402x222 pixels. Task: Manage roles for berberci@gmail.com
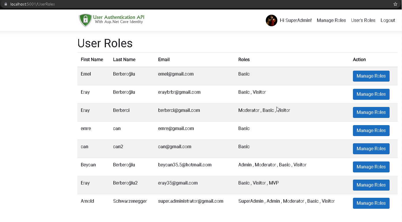(x=371, y=112)
